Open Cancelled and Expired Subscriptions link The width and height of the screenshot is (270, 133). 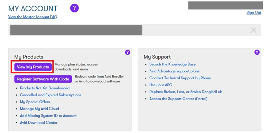click(50, 95)
